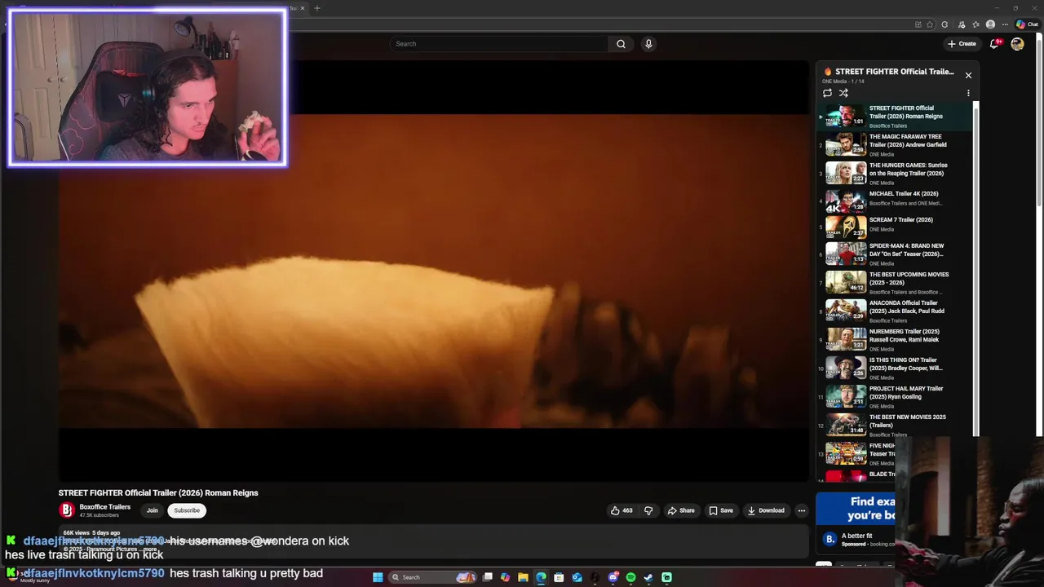Open new browser tab with plus
The height and width of the screenshot is (587, 1044).
[317, 8]
